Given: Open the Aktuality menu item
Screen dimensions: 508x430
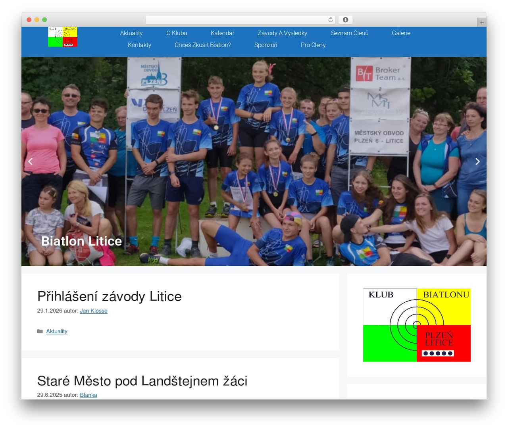Looking at the screenshot, I should click(x=131, y=33).
